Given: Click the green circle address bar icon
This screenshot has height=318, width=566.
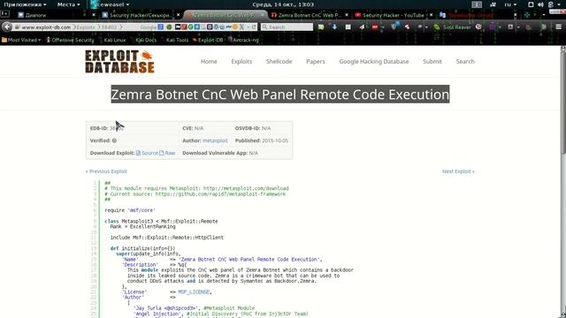Looking at the screenshot, I should coord(169,27).
